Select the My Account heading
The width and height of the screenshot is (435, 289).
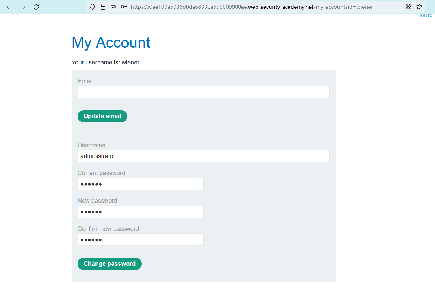[x=111, y=42]
